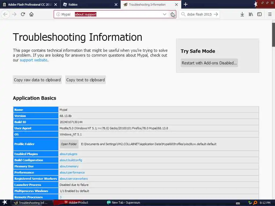275x206 pixels.
Task: Close the Adobe Flash Professional tab
Action: click(x=56, y=5)
